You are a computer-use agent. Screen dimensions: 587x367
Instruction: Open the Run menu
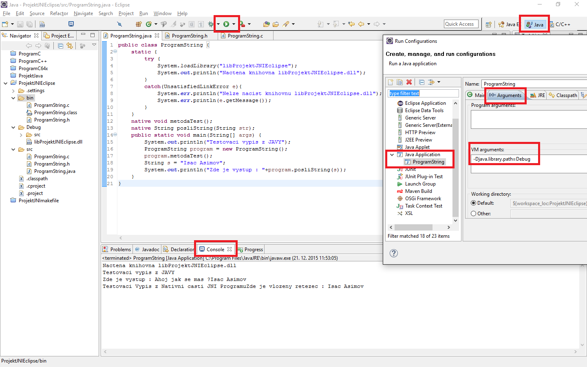pyautogui.click(x=143, y=13)
